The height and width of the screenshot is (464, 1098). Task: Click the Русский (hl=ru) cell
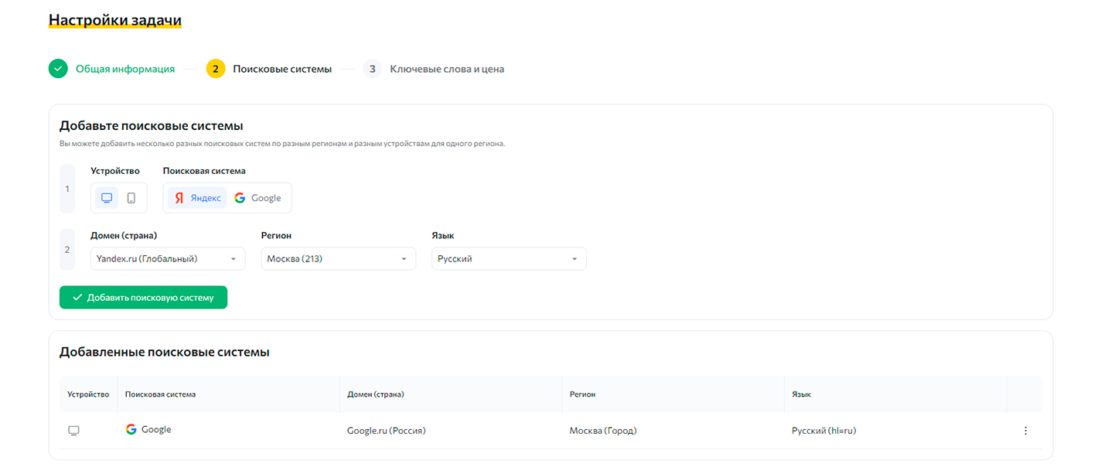click(824, 431)
